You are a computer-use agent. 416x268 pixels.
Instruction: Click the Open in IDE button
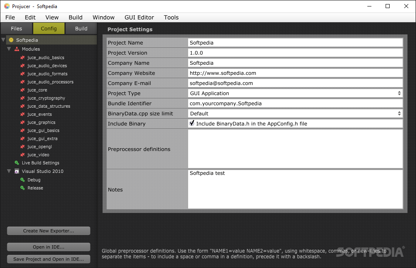(49, 247)
